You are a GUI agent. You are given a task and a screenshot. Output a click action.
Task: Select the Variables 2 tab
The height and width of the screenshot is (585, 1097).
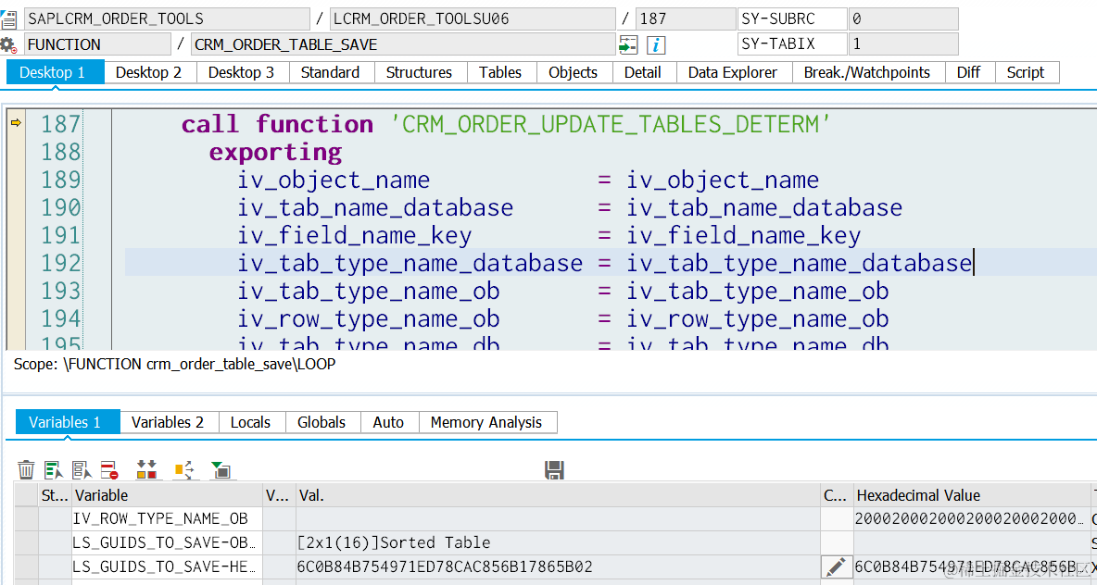point(168,422)
